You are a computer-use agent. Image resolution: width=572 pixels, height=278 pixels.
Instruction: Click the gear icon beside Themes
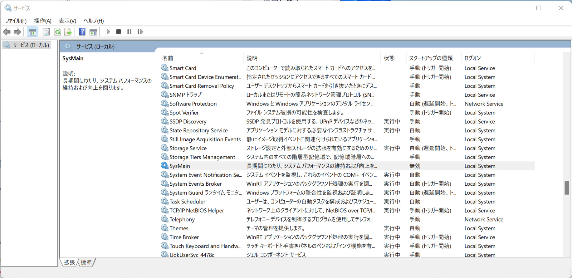click(x=165, y=228)
